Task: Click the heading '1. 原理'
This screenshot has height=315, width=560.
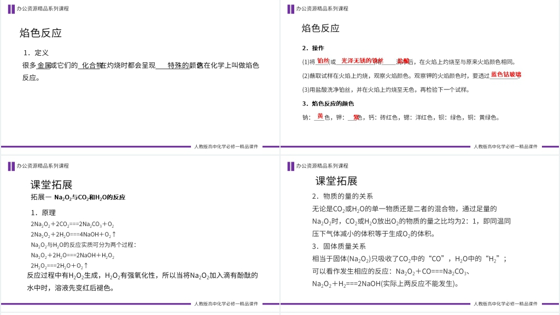Action: coord(43,213)
